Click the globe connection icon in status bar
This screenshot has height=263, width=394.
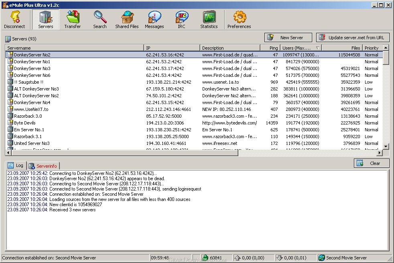(322, 258)
